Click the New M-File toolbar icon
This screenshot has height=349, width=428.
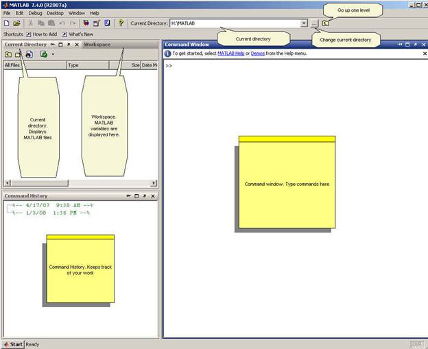coord(6,23)
